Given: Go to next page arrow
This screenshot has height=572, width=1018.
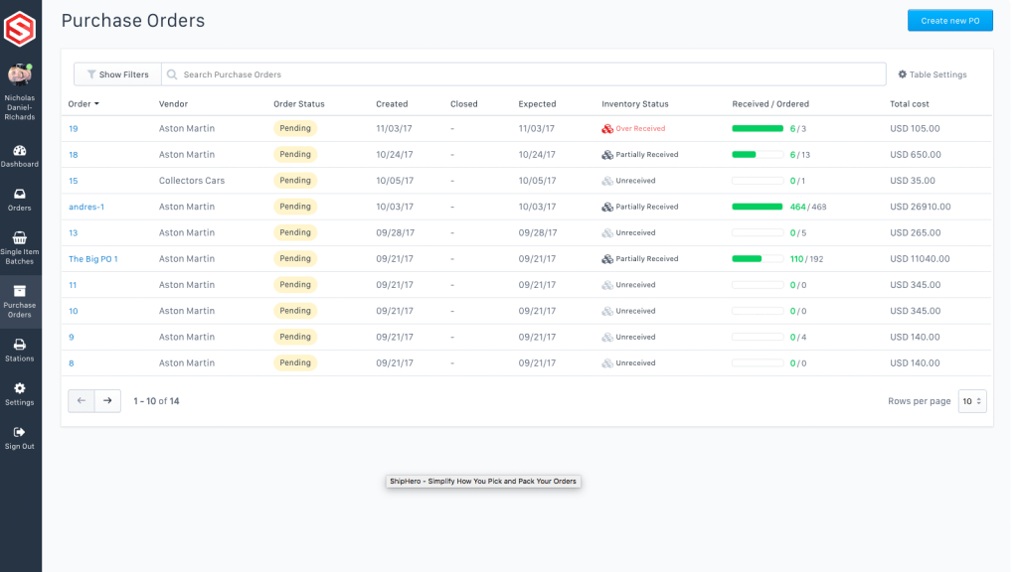Looking at the screenshot, I should tap(107, 401).
